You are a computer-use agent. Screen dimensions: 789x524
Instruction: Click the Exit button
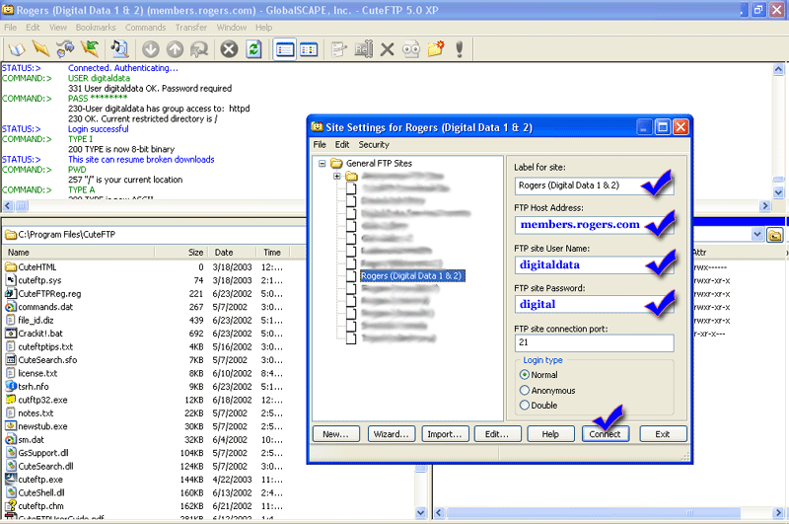663,434
